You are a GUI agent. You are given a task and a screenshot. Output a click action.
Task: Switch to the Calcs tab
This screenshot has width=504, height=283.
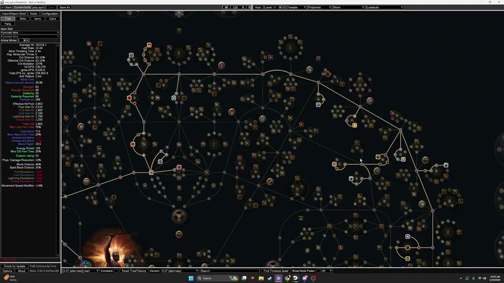click(x=52, y=19)
